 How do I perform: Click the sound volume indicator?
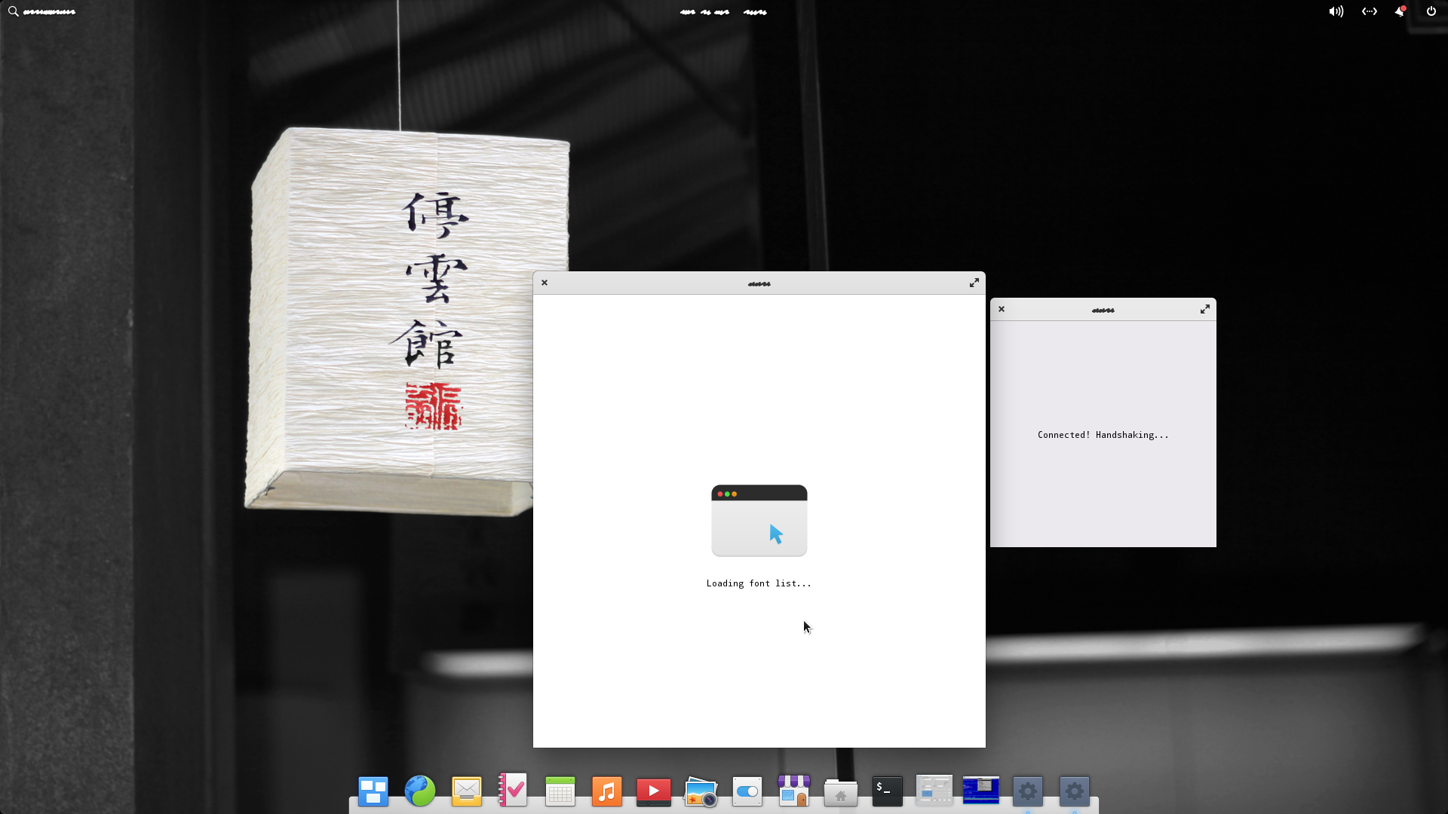(x=1336, y=11)
